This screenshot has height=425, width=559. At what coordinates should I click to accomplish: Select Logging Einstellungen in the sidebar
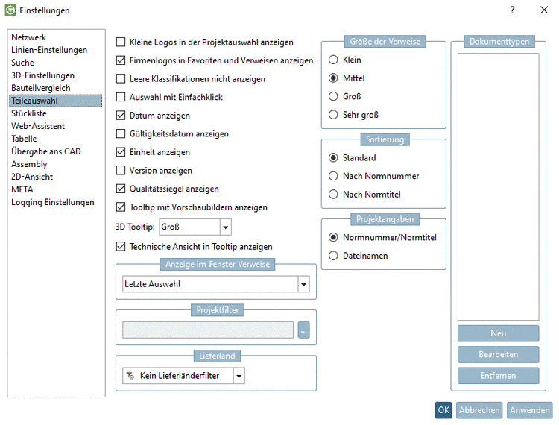pos(52,202)
